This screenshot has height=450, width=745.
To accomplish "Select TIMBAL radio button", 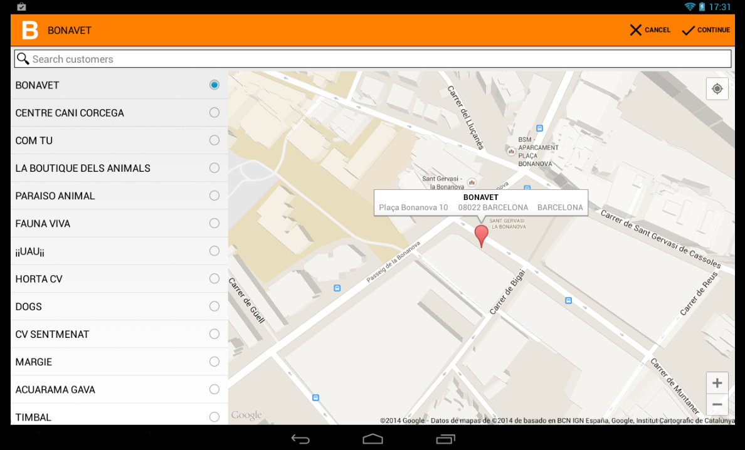I will click(214, 417).
